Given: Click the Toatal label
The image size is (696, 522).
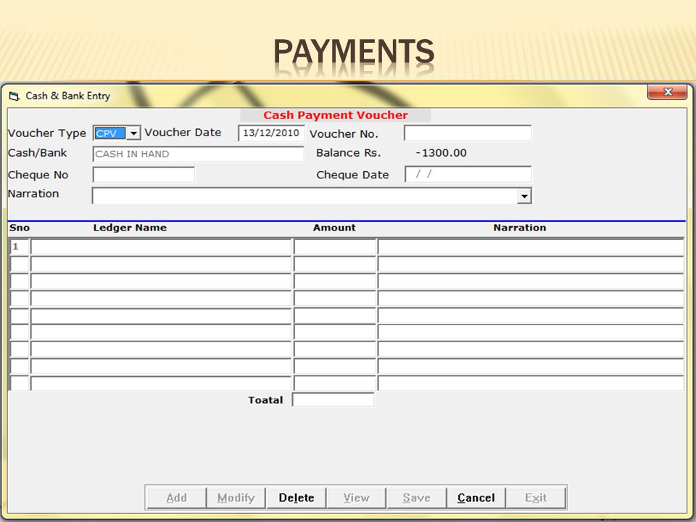Looking at the screenshot, I should (265, 400).
